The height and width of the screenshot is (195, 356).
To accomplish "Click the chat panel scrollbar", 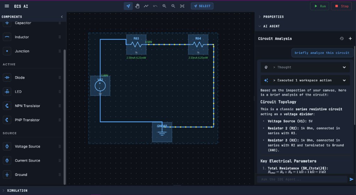I will coord(355,85).
